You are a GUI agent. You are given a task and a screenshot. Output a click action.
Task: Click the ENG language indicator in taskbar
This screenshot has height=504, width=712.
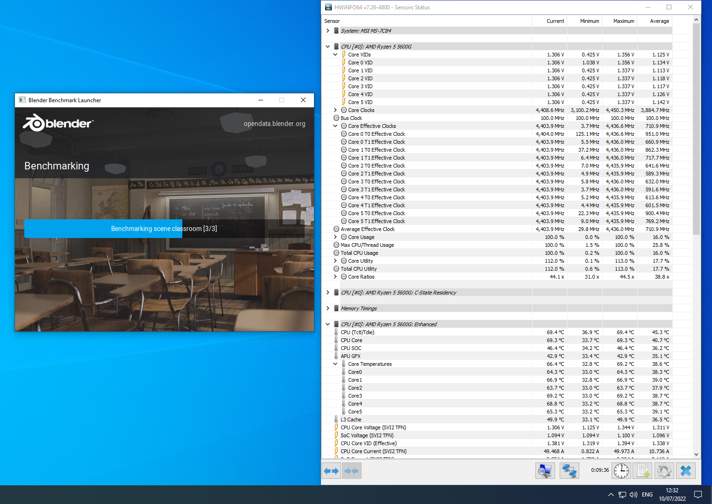tap(647, 495)
